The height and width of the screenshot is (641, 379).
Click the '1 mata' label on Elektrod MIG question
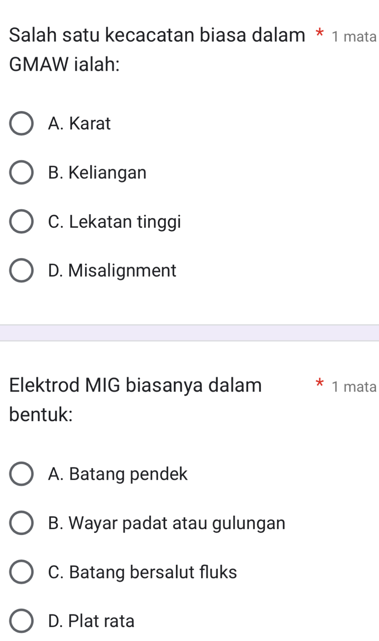click(354, 387)
